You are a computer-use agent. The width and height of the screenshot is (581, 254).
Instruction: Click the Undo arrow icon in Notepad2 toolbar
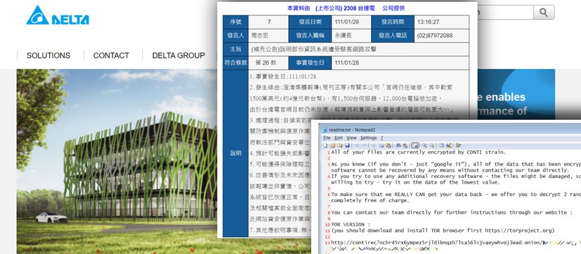pyautogui.click(x=356, y=145)
